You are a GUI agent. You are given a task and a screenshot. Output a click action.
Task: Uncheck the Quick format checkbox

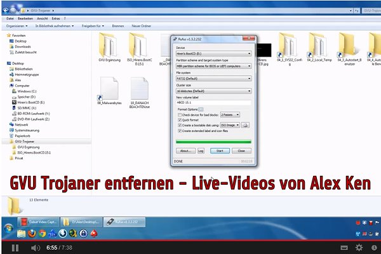point(180,120)
